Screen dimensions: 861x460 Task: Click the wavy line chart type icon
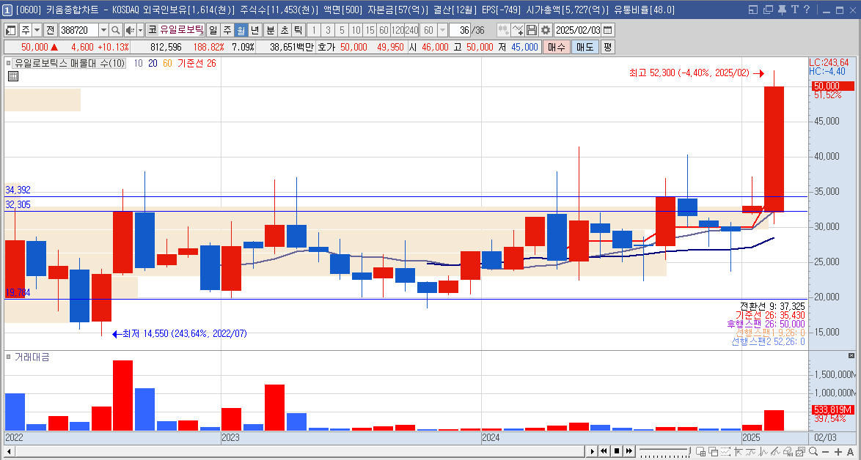[x=751, y=451]
